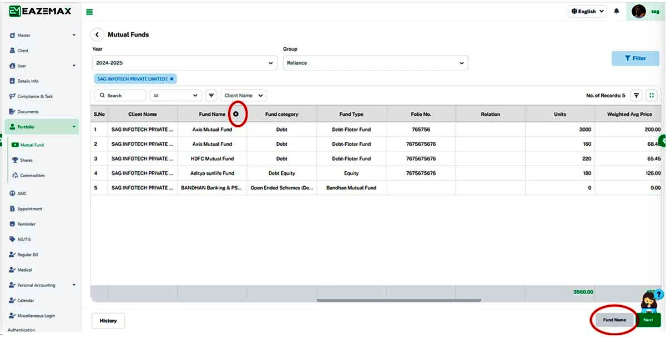Click the No. of Records: 5 label
The width and height of the screenshot is (666, 349).
[x=606, y=95]
